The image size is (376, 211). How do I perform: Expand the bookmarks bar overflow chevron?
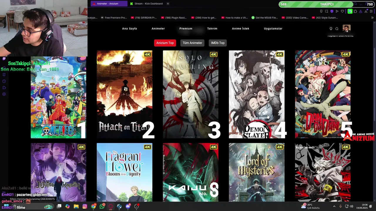(372, 18)
